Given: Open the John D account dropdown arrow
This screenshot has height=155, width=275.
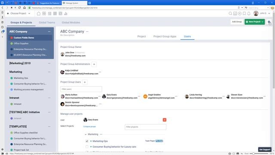Looking at the screenshot, I should pyautogui.click(x=269, y=13).
